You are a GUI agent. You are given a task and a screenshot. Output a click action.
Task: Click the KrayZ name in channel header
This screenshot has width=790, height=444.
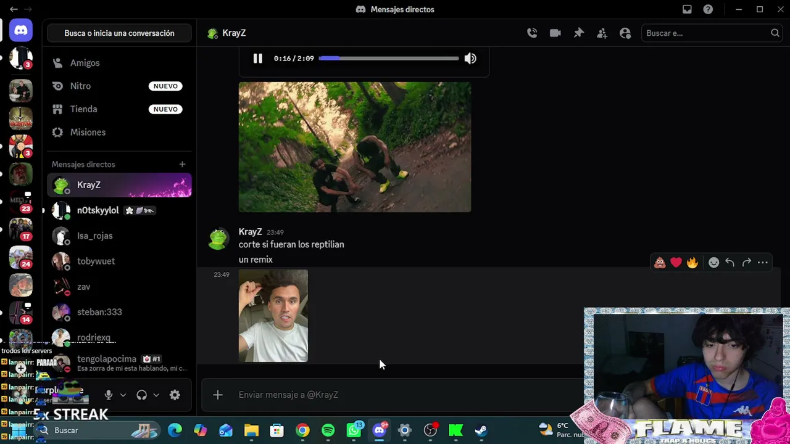tap(234, 33)
